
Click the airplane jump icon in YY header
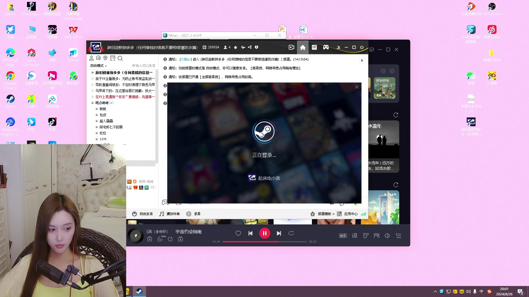pos(243,47)
